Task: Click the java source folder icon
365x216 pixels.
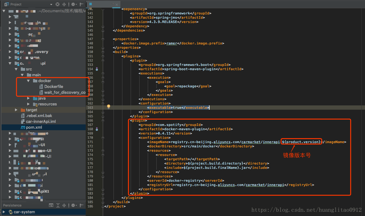Action: point(35,98)
